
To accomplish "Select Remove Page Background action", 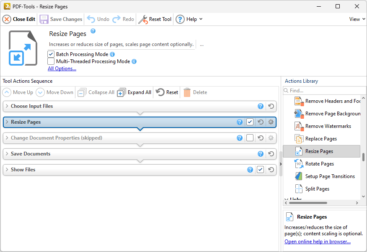I will [x=327, y=114].
